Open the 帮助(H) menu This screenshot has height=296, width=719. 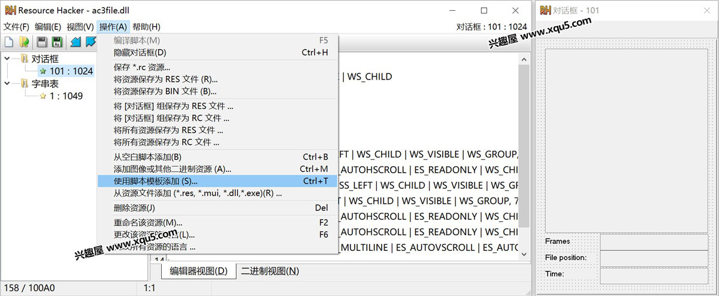tap(146, 26)
